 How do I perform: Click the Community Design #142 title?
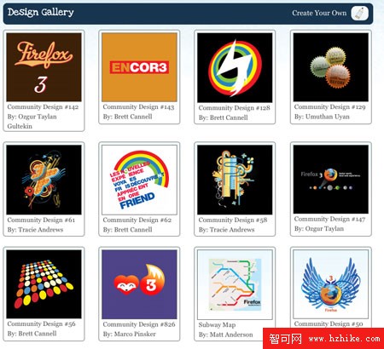43,107
